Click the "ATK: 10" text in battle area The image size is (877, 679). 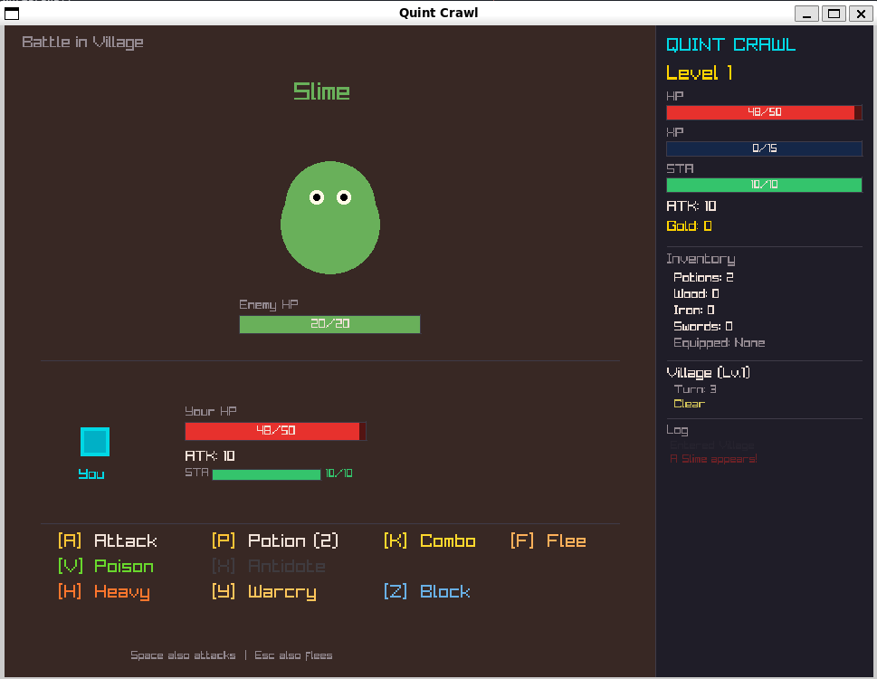click(x=210, y=456)
